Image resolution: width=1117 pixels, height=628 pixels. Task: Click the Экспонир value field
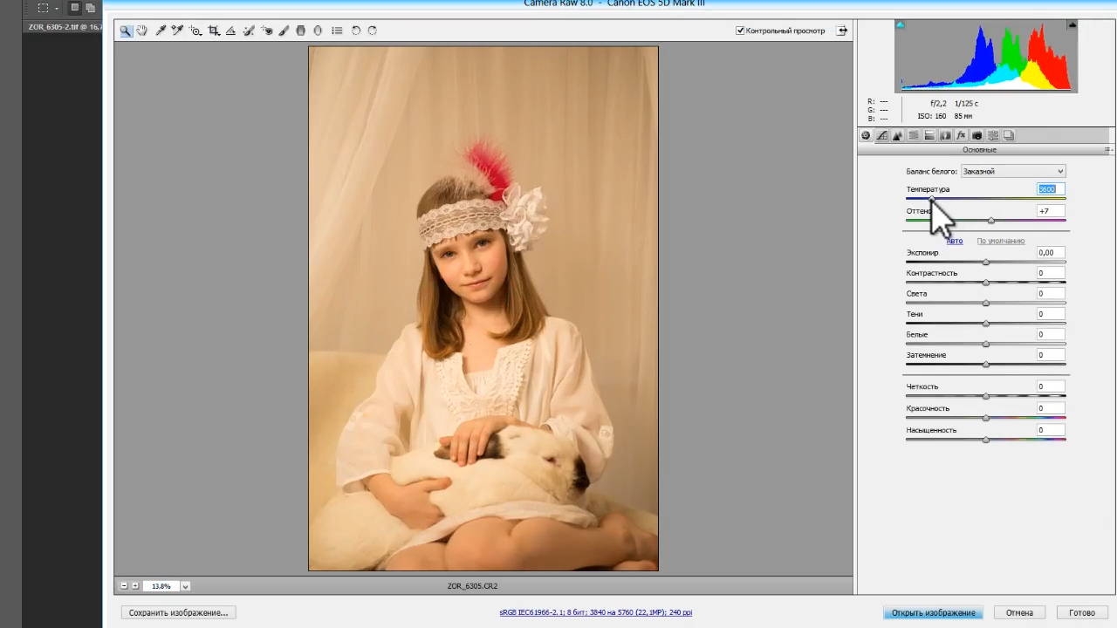click(1050, 253)
